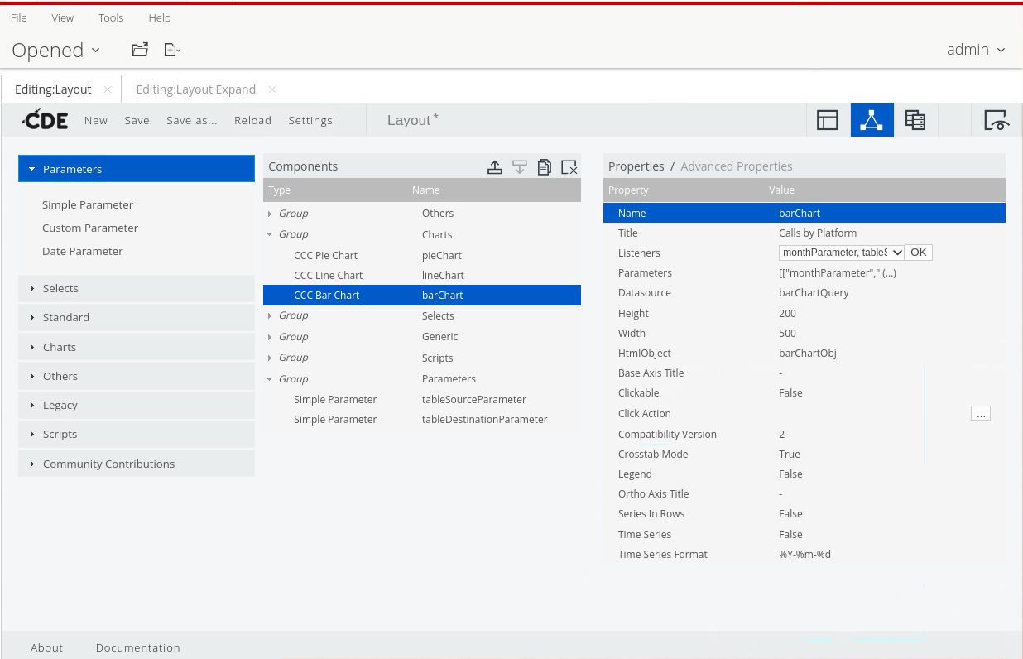Click the duplicate component icon
The image size is (1023, 659).
pos(544,167)
